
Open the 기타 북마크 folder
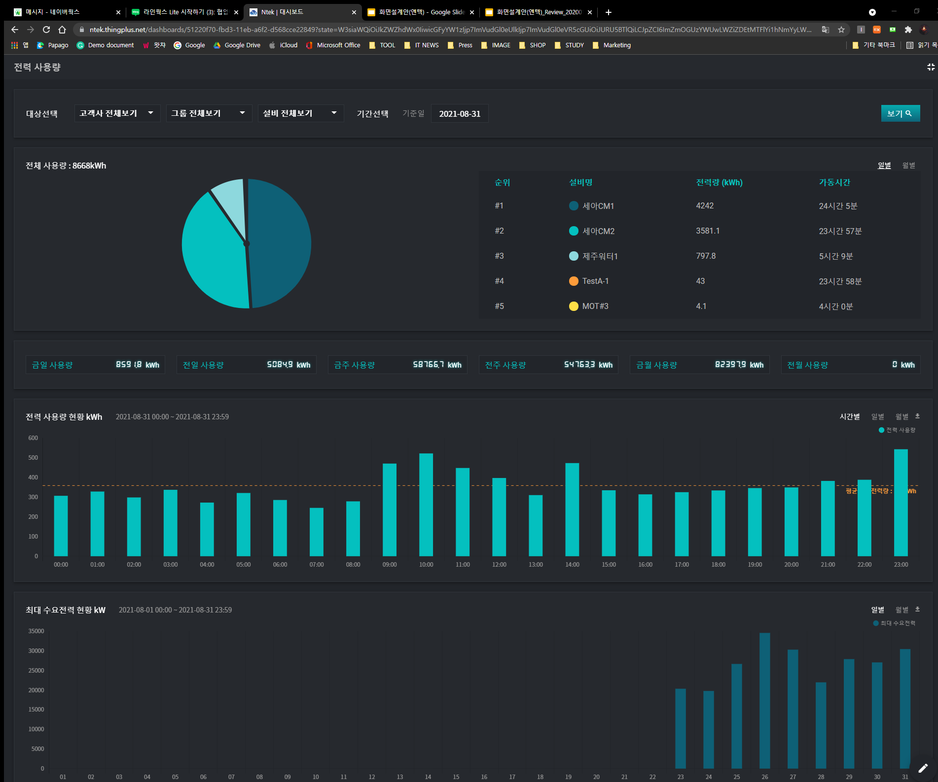tap(873, 45)
